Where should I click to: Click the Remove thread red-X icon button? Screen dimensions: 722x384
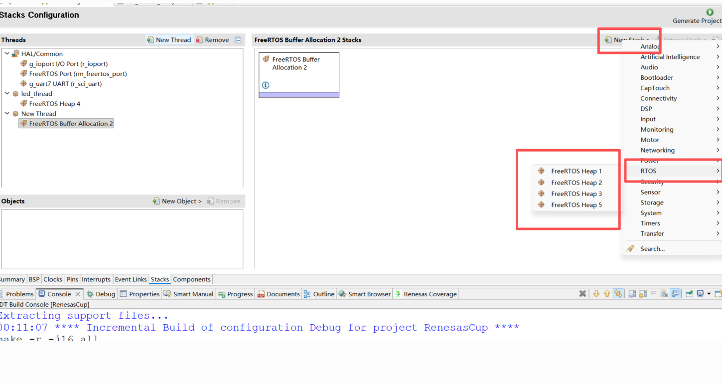pyautogui.click(x=199, y=40)
